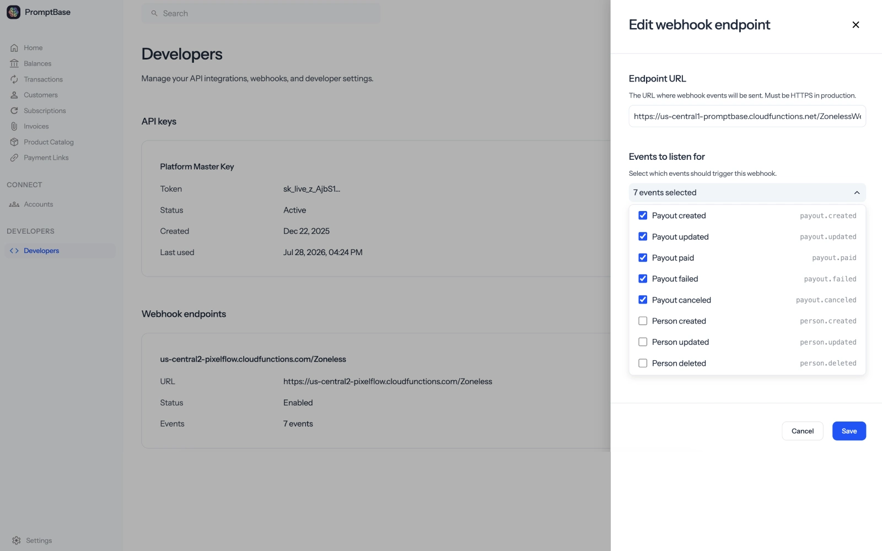Image resolution: width=882 pixels, height=551 pixels.
Task: Click the Settings gear icon
Action: (x=17, y=541)
